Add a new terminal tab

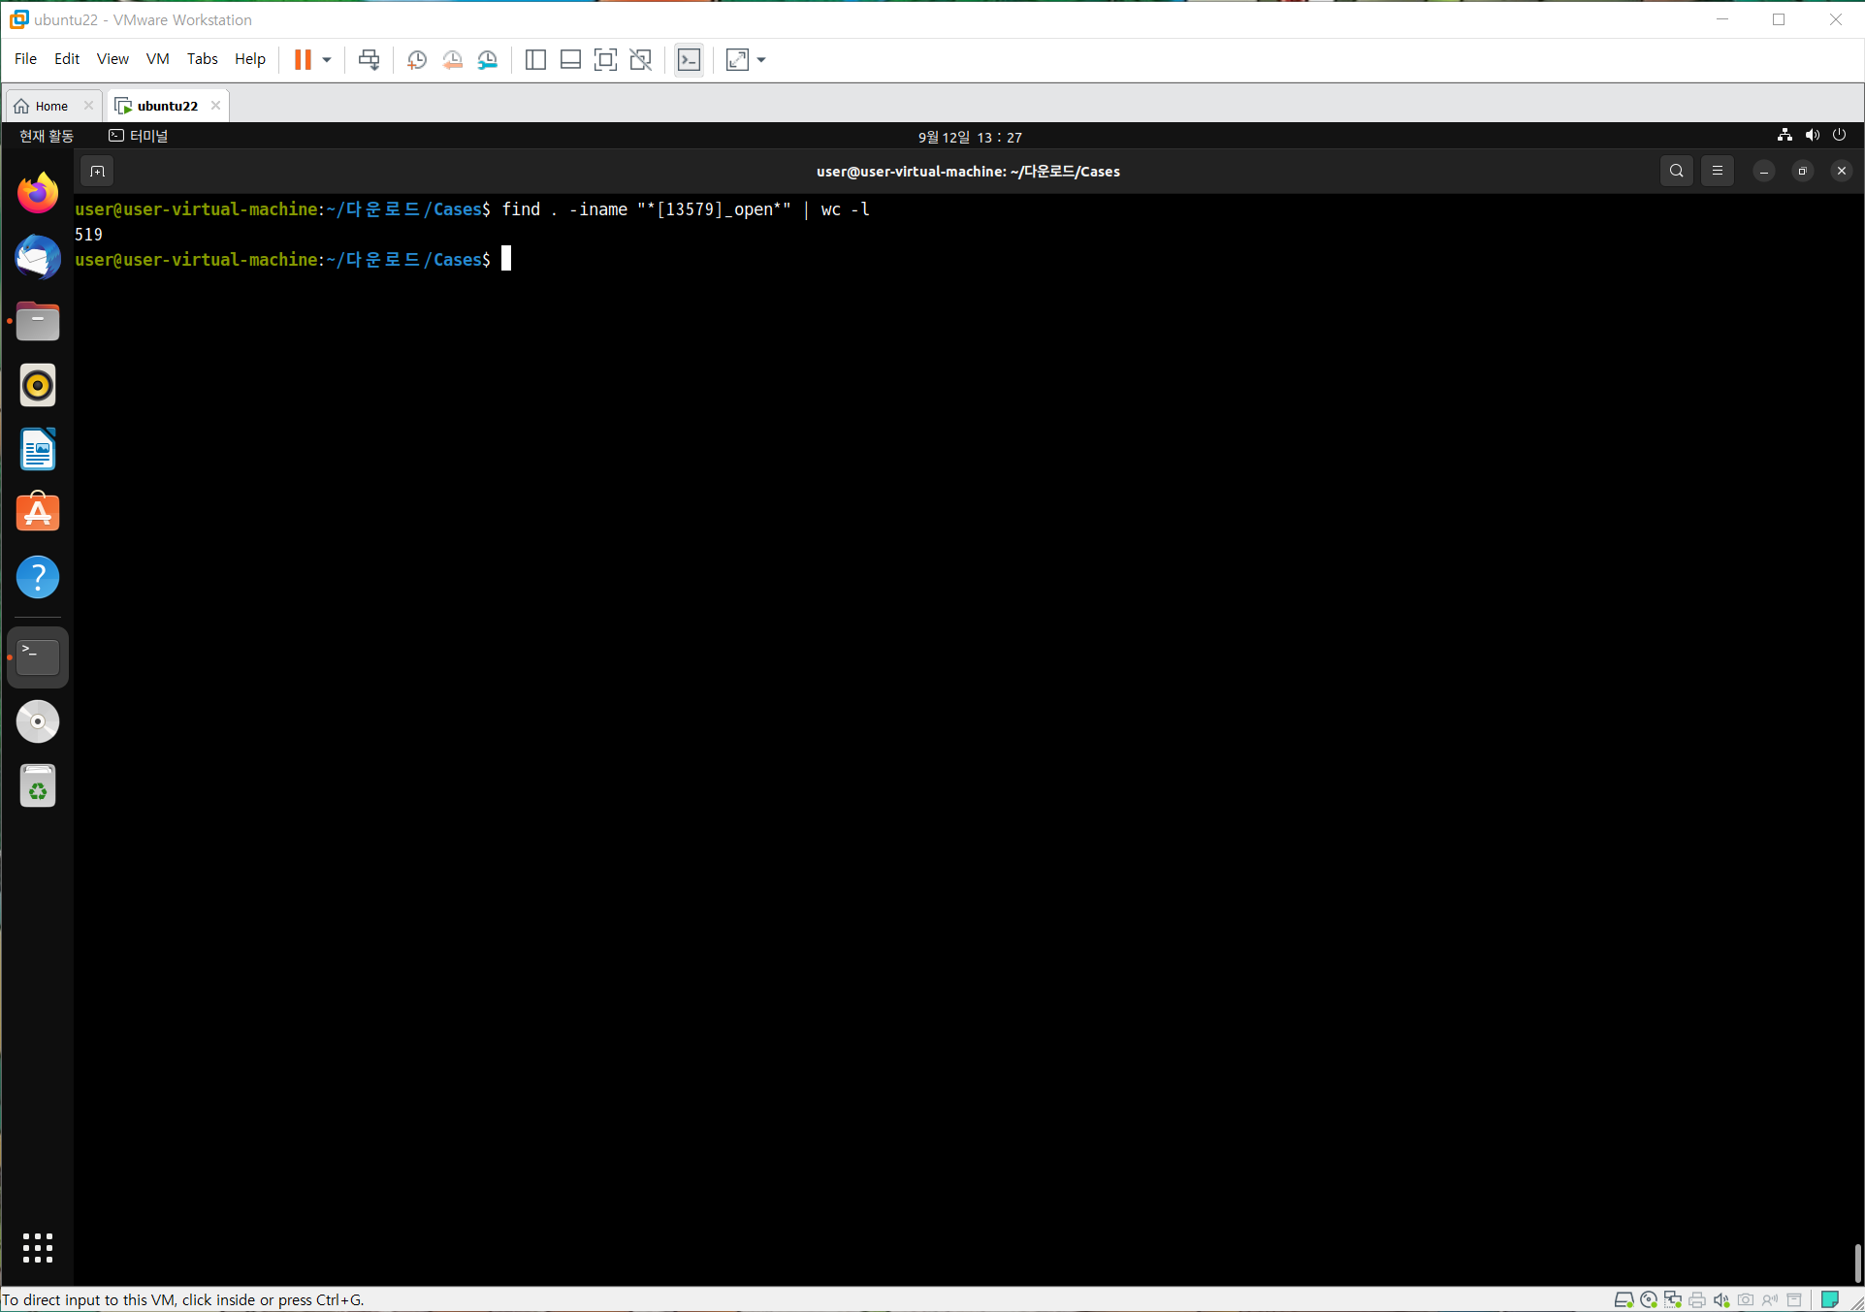tap(97, 172)
